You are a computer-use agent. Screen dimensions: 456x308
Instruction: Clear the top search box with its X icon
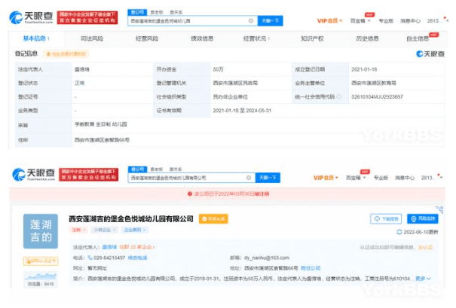(x=251, y=20)
